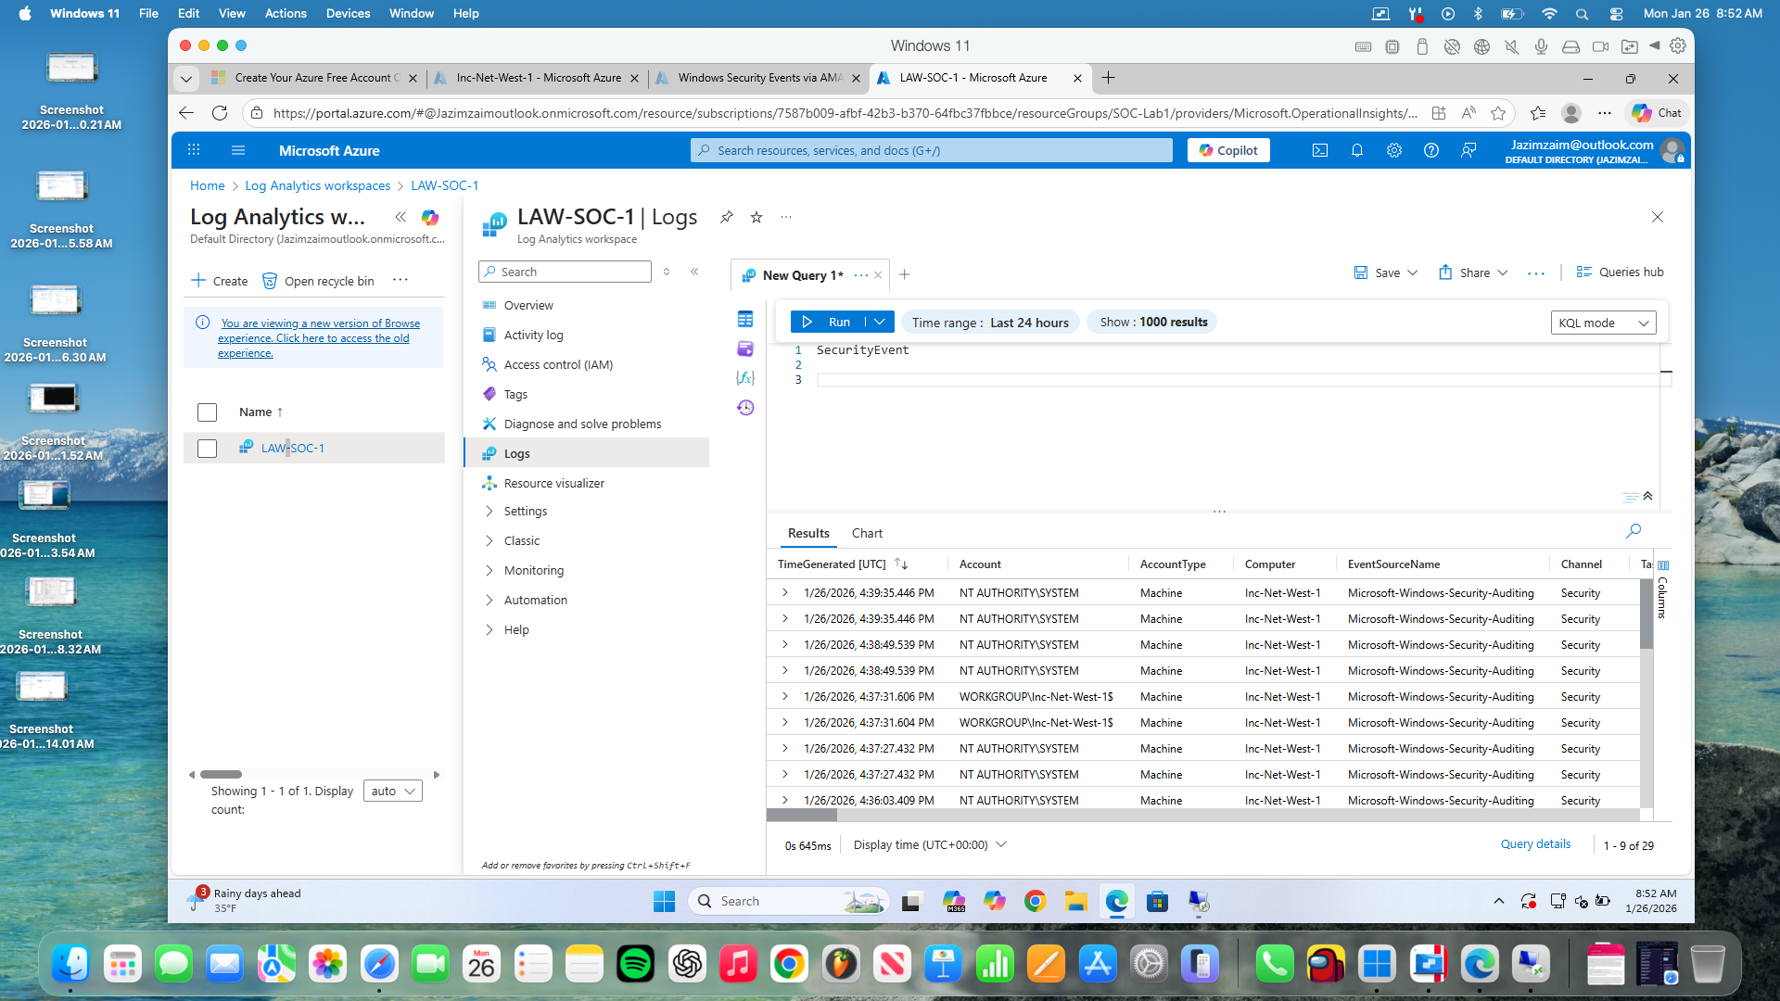
Task: Click the search icon in results pane
Action: (1634, 531)
